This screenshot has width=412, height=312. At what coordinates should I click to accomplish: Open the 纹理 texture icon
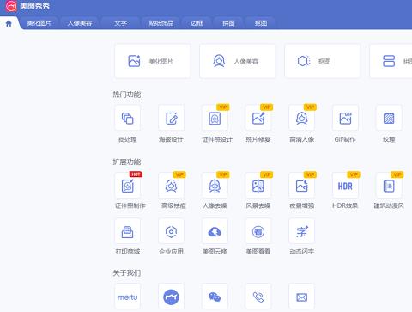tap(389, 118)
